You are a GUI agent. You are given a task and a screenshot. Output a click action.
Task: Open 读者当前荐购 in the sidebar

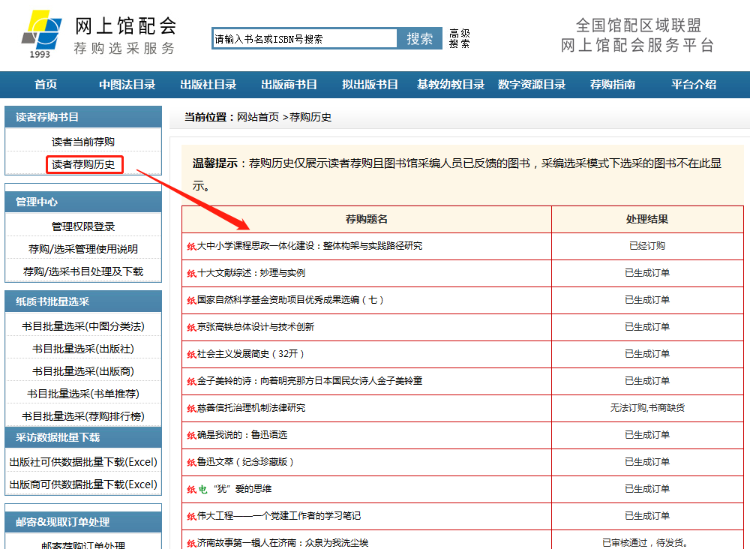83,142
